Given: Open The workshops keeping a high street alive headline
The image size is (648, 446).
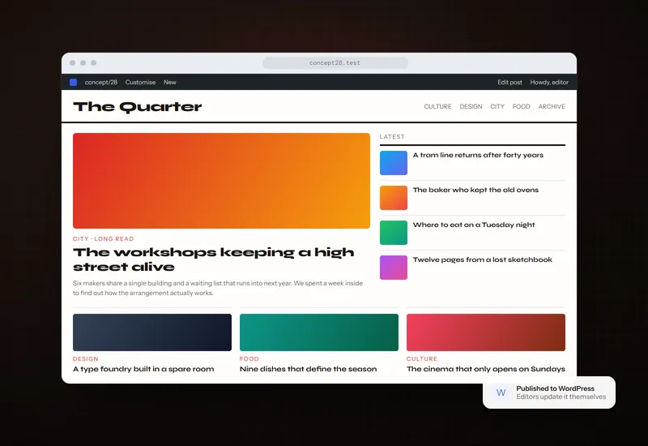Looking at the screenshot, I should [214, 259].
